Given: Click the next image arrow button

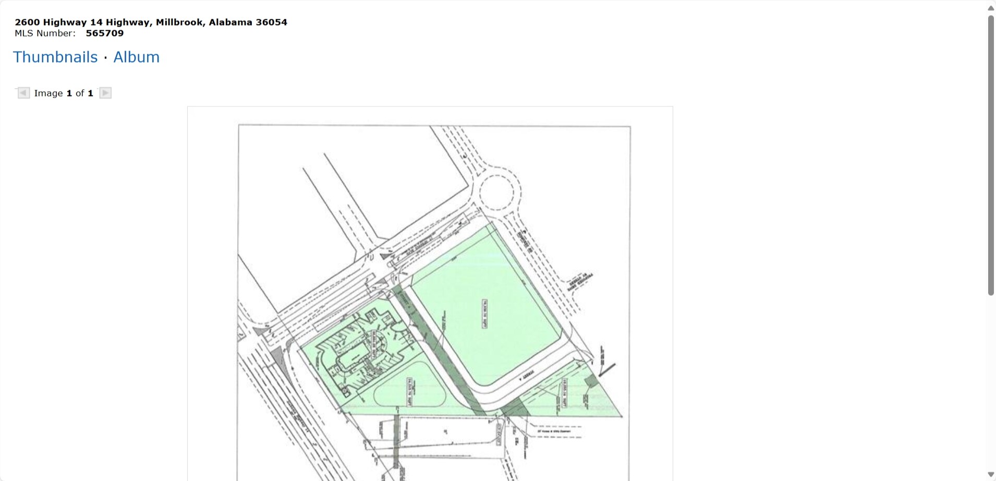Looking at the screenshot, I should pyautogui.click(x=105, y=93).
